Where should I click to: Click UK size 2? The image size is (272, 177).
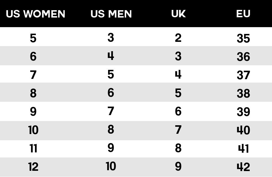[x=178, y=38]
